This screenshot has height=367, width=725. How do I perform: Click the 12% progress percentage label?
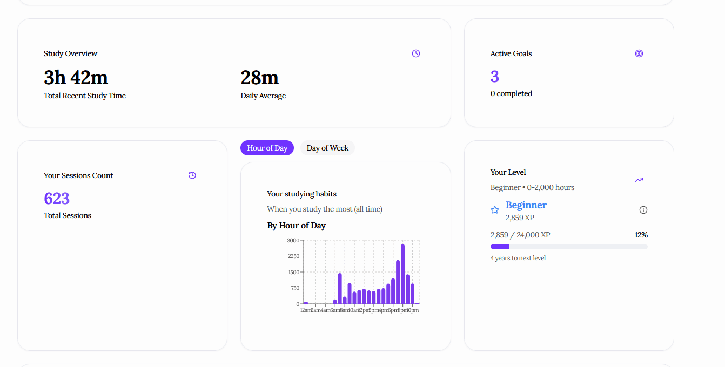coord(641,235)
